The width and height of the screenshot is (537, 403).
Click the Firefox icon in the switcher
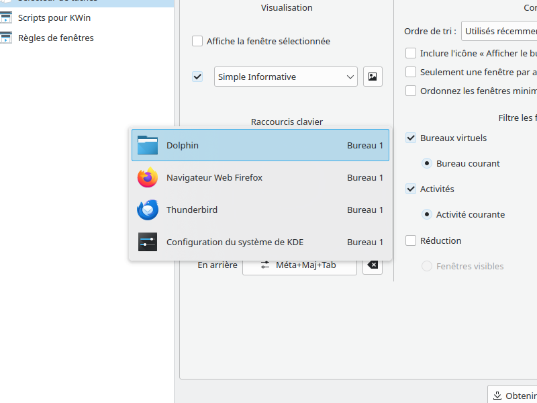coord(148,177)
